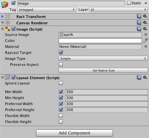Screen dimensions: 149x138
Task: Open Image (Script) help reference icon
Action: (139, 29)
